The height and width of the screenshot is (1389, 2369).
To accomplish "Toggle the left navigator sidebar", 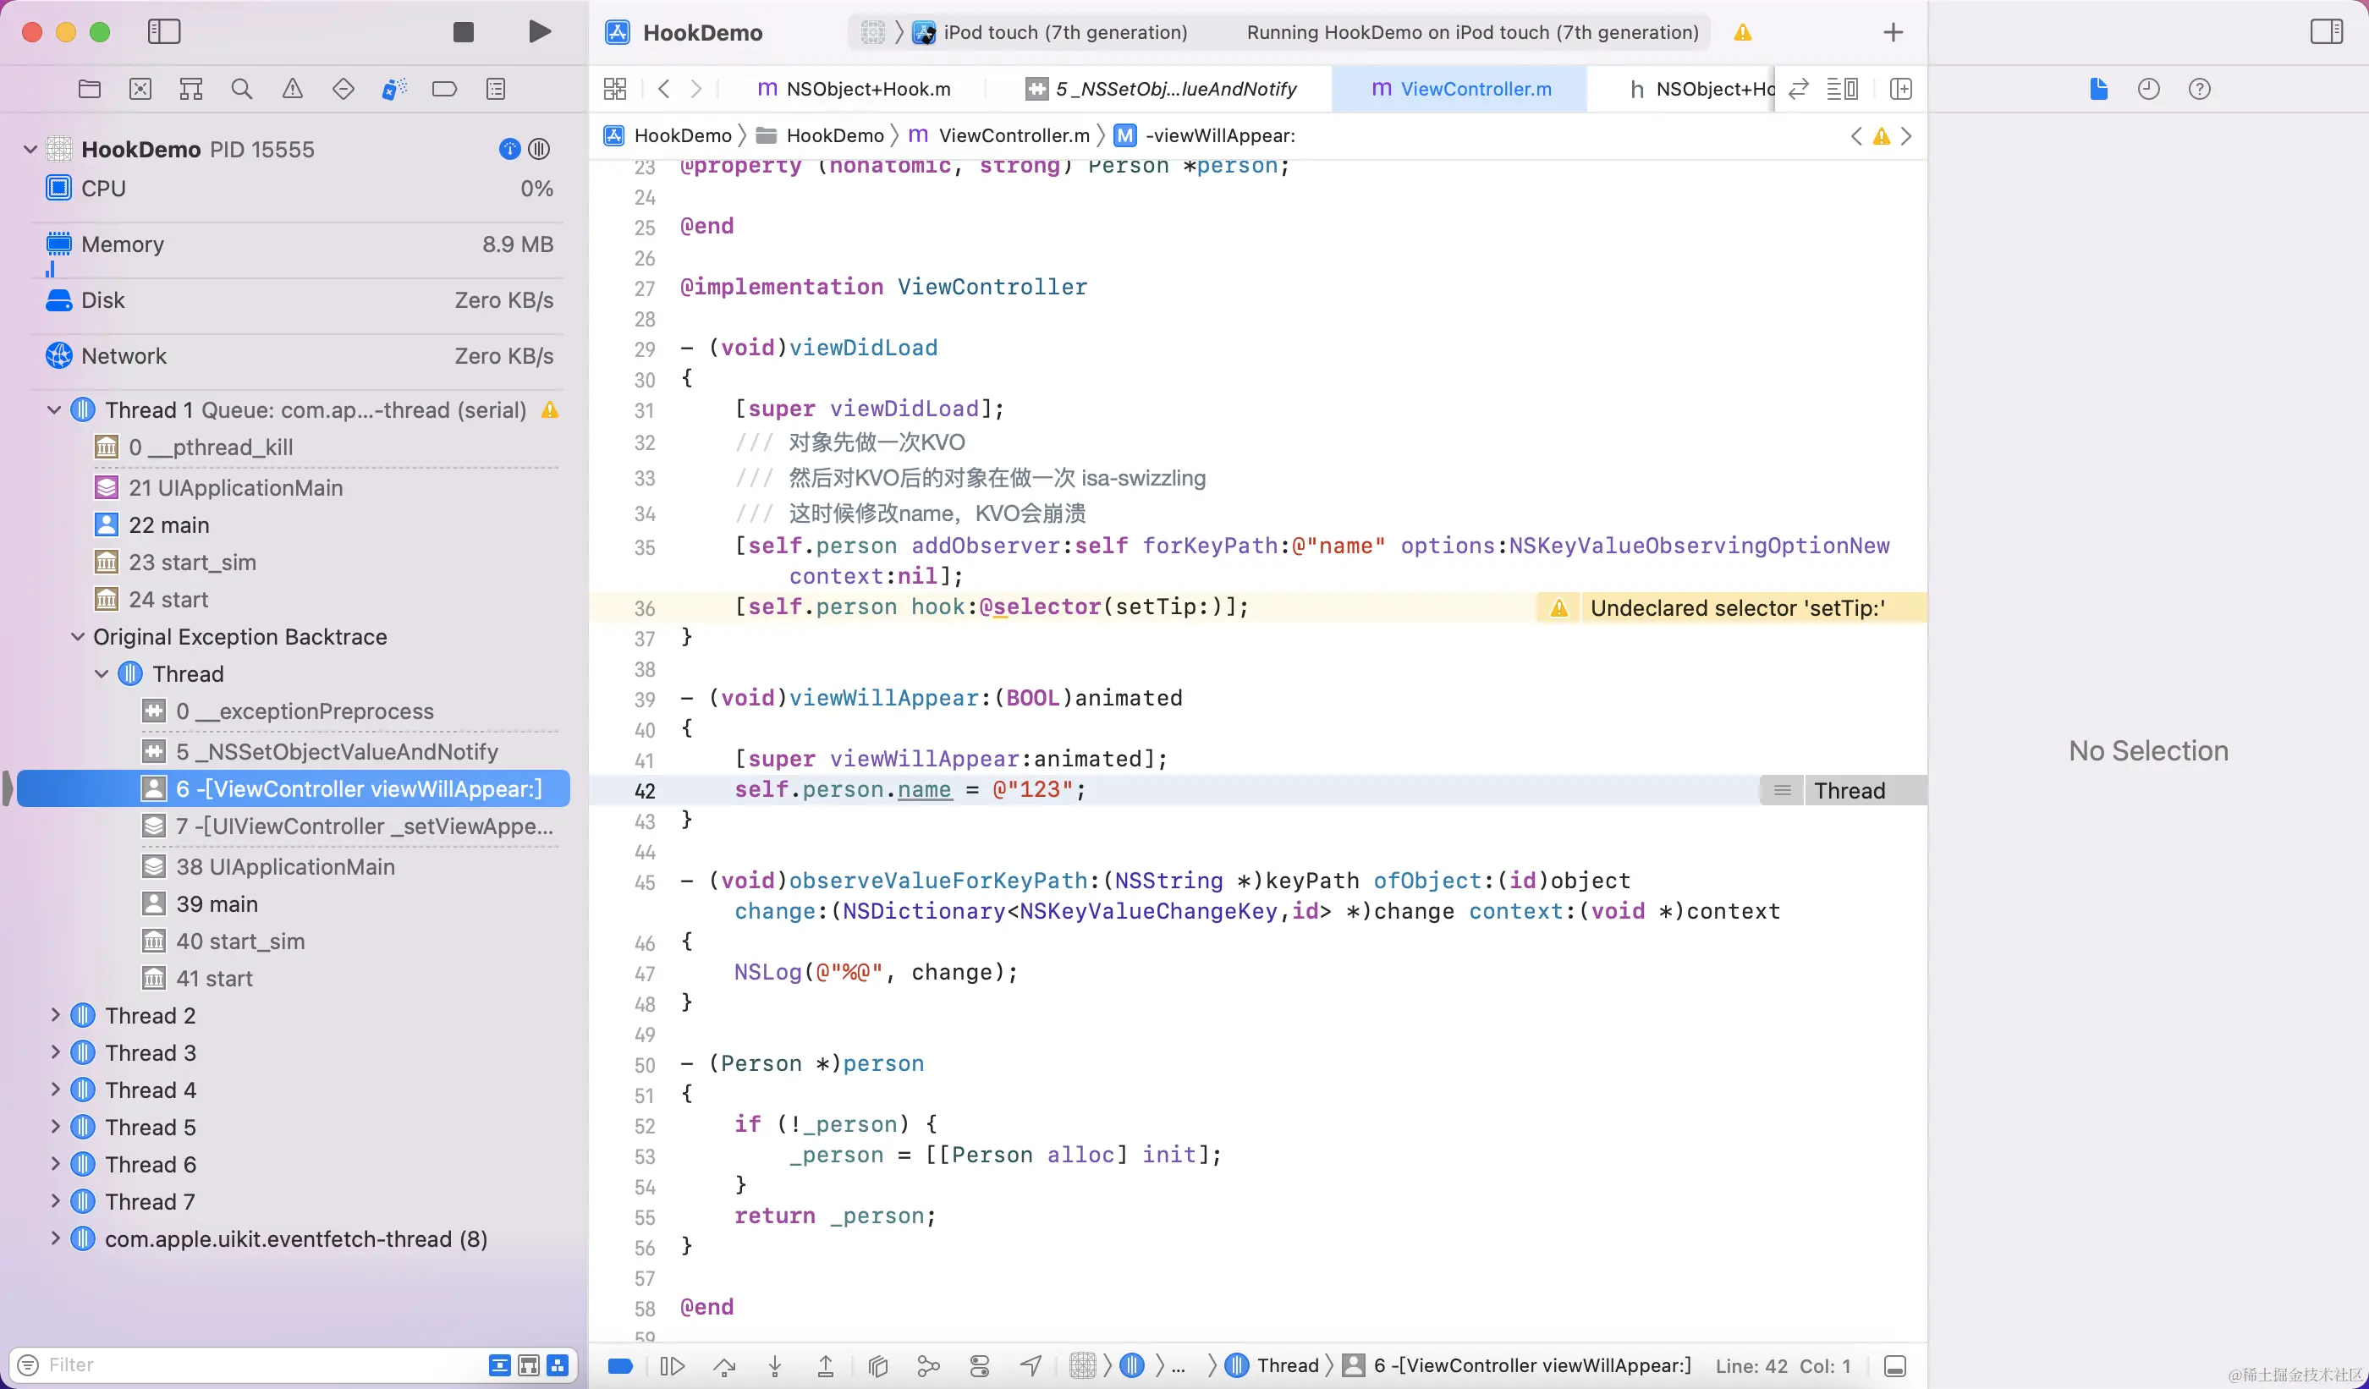I will coord(163,32).
